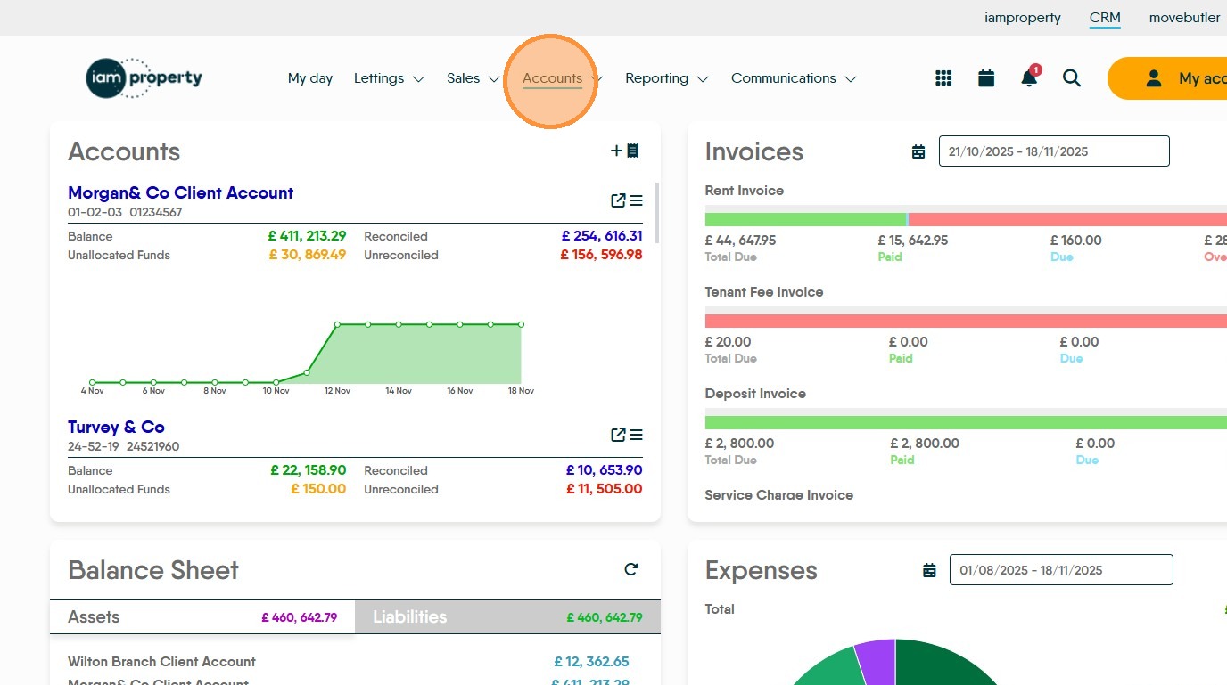
Task: Open the apps grid icon
Action: (943, 78)
